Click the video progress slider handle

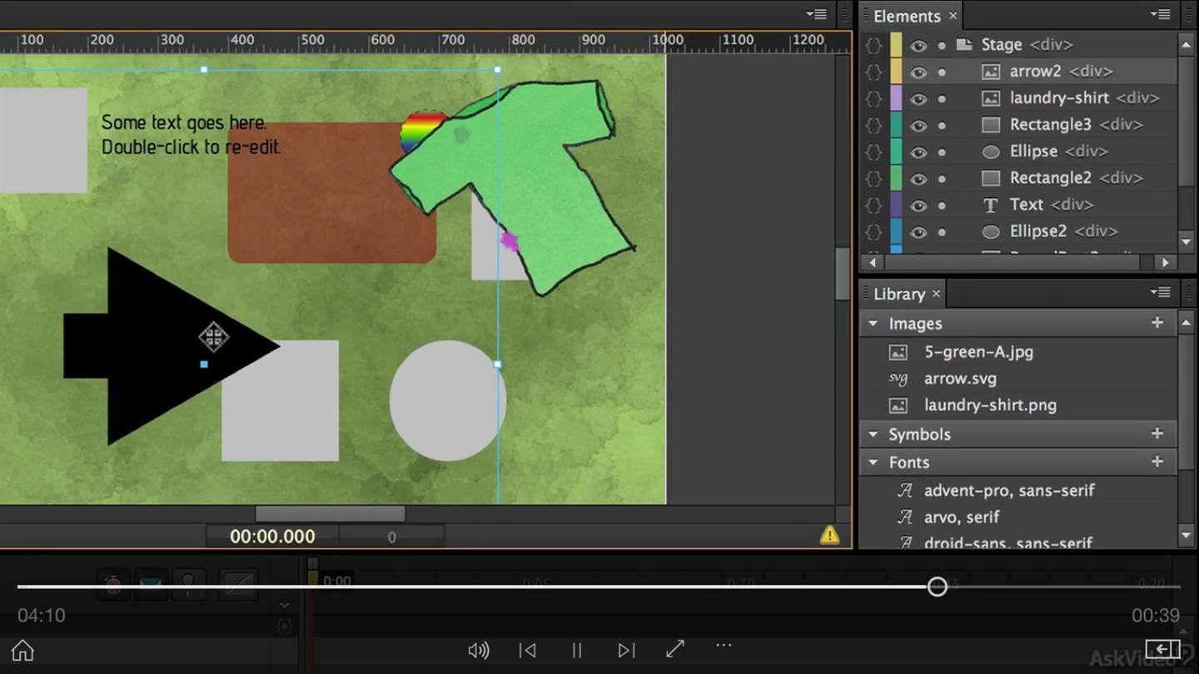pos(938,587)
